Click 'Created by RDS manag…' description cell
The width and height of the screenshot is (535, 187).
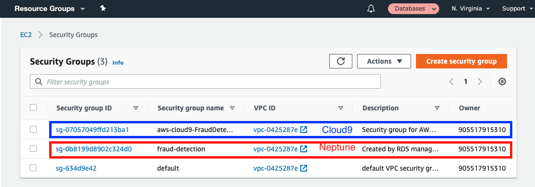[400, 149]
